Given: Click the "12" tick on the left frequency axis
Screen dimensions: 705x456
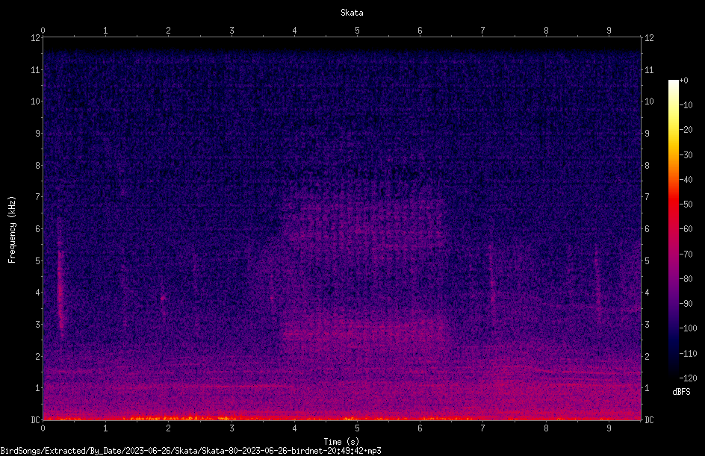Looking at the screenshot, I should coord(35,38).
